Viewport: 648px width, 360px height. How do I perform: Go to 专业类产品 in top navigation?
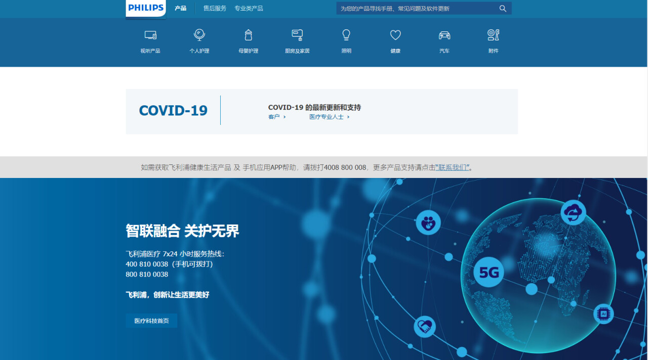coord(249,9)
